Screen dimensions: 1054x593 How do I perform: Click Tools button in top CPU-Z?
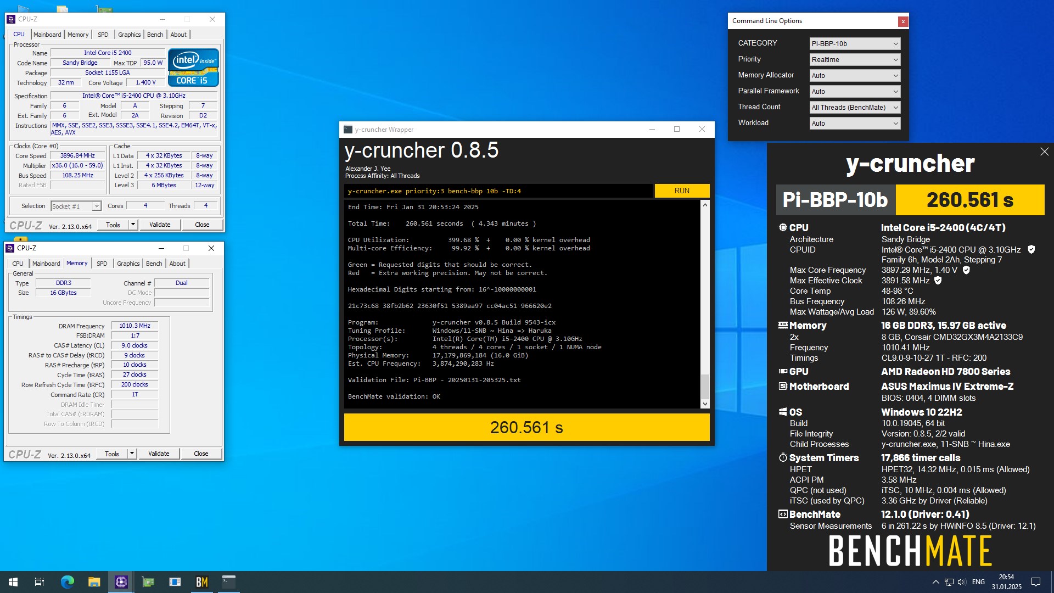coord(113,225)
